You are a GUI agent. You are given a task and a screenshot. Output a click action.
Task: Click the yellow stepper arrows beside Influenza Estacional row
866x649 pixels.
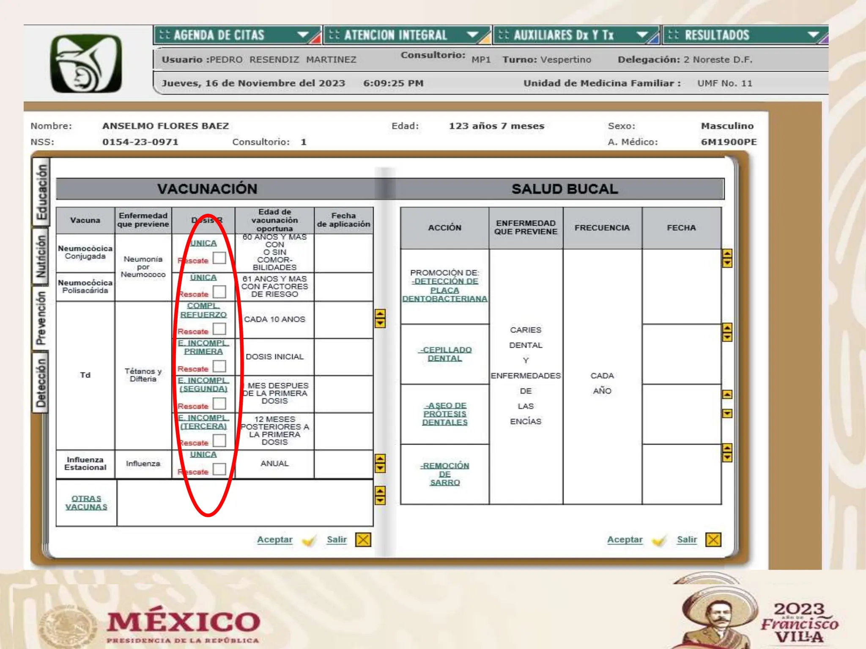[x=380, y=464]
